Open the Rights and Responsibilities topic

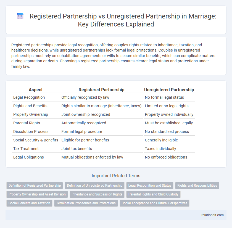click(x=197, y=186)
